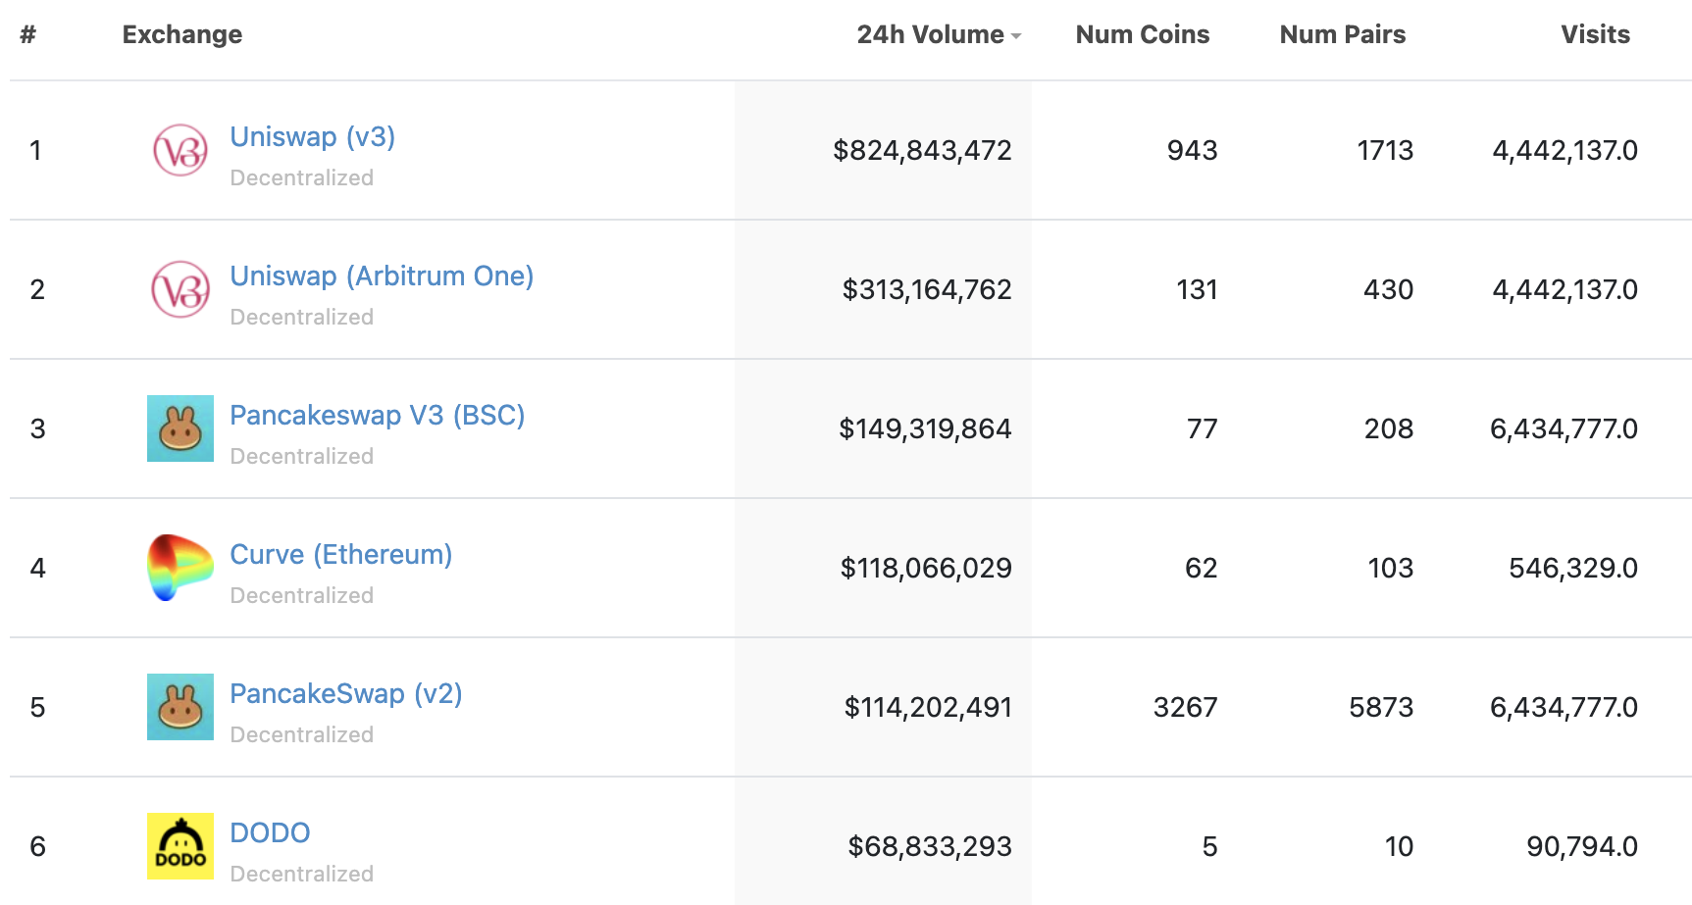Image resolution: width=1692 pixels, height=905 pixels.
Task: Click the sort arrow beside 24h Volume
Action: [x=1017, y=36]
